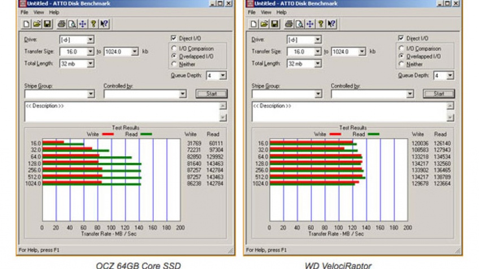Click four-arrow move icon in left window
479x269 pixels.
pyautogui.click(x=83, y=24)
